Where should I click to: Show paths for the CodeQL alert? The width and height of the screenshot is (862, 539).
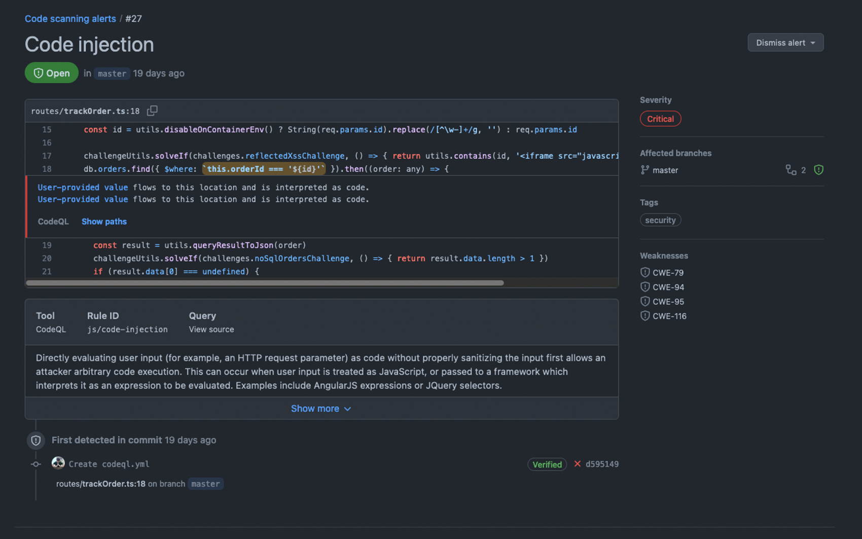point(104,222)
